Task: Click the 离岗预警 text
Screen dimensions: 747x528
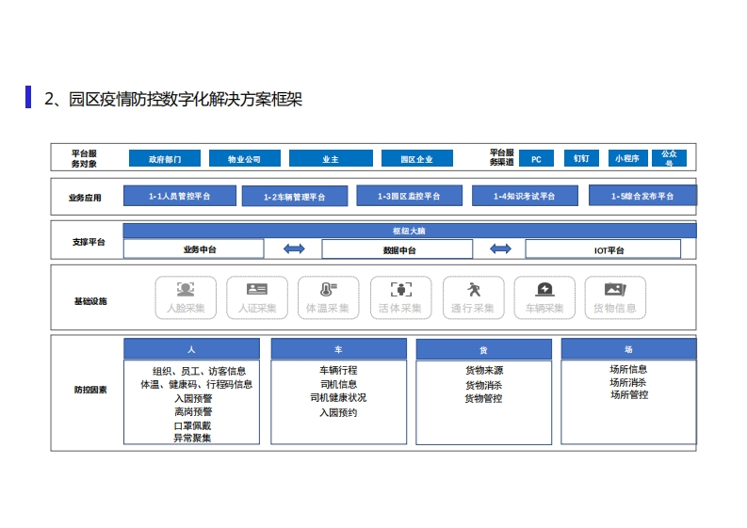Action: (x=193, y=411)
